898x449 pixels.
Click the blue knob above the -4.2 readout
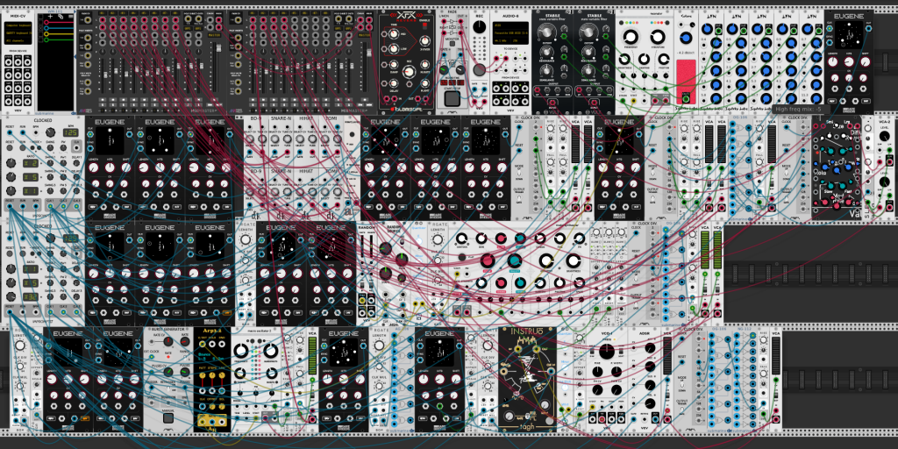686,38
